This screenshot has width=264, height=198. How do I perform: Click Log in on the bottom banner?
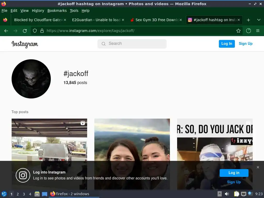(x=234, y=173)
